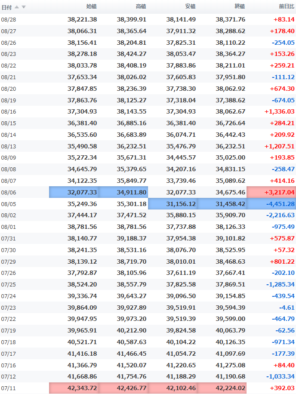Select highlighted change +3,217.04
Screen dimensions: 296x394
[271, 192]
